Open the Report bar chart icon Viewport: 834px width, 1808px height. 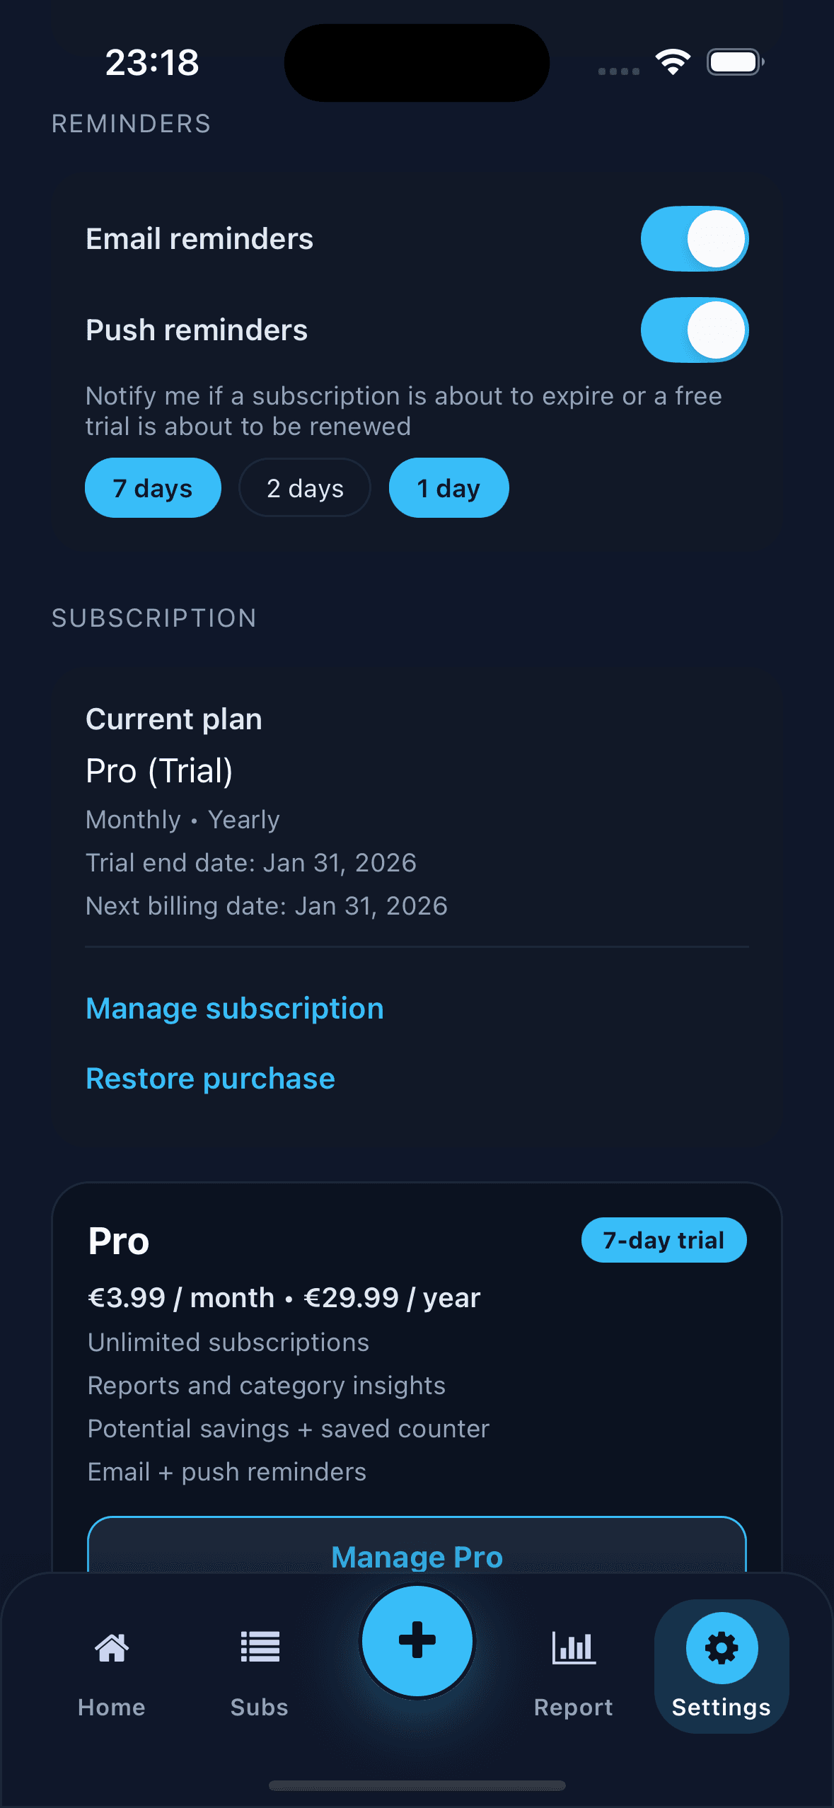(x=573, y=1647)
